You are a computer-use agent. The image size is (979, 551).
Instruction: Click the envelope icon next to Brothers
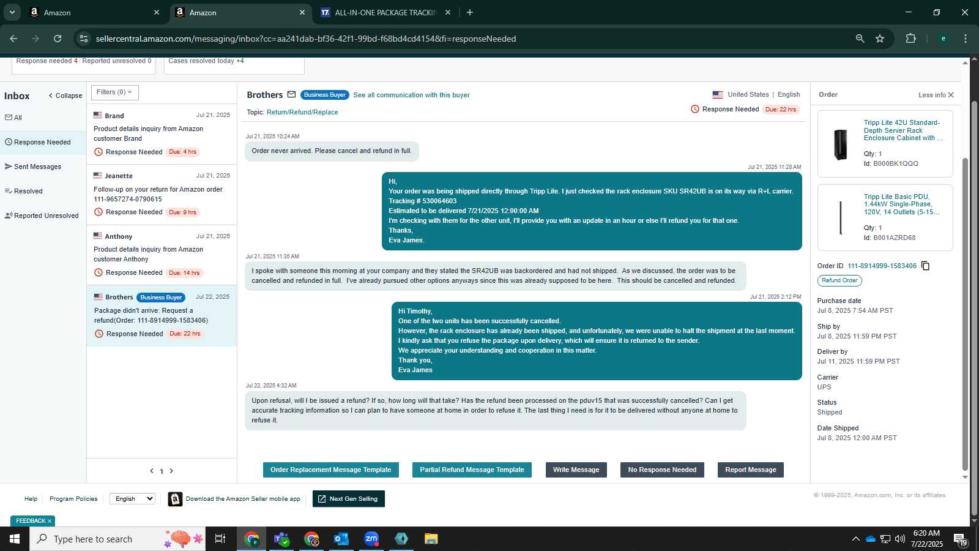[291, 94]
